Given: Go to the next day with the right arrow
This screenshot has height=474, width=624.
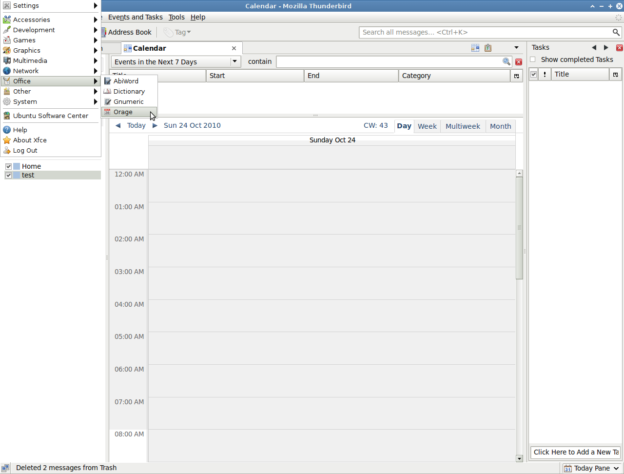Looking at the screenshot, I should (155, 126).
